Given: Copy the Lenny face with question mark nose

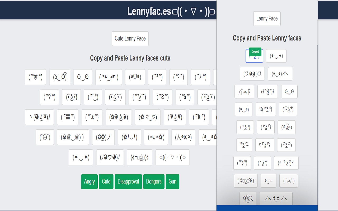Looking at the screenshot, I should pos(50,97).
